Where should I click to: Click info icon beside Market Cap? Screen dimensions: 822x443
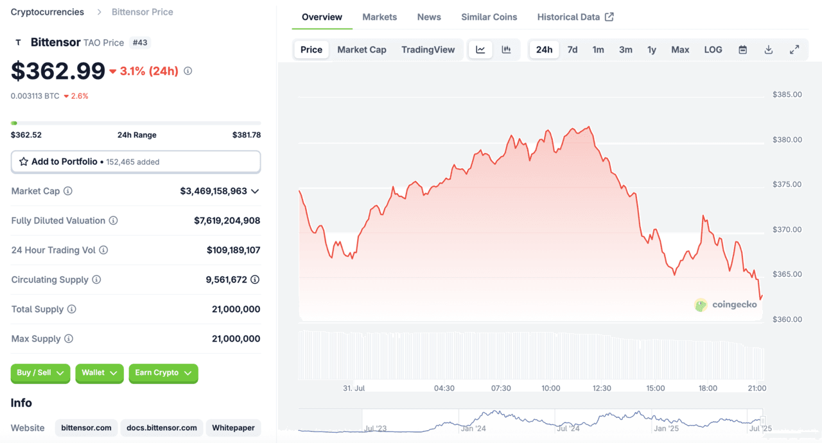tap(68, 191)
